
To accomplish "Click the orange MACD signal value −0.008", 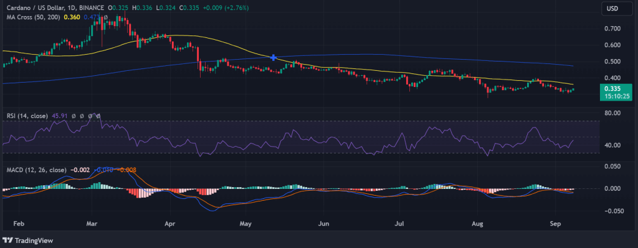I will coord(126,170).
